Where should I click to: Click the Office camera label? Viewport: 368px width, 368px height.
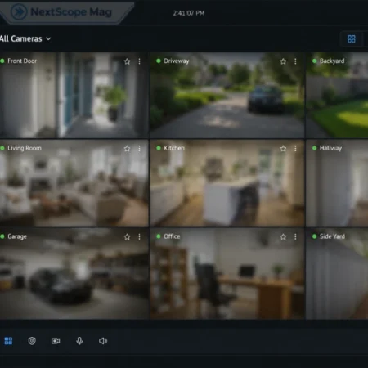[x=172, y=236]
